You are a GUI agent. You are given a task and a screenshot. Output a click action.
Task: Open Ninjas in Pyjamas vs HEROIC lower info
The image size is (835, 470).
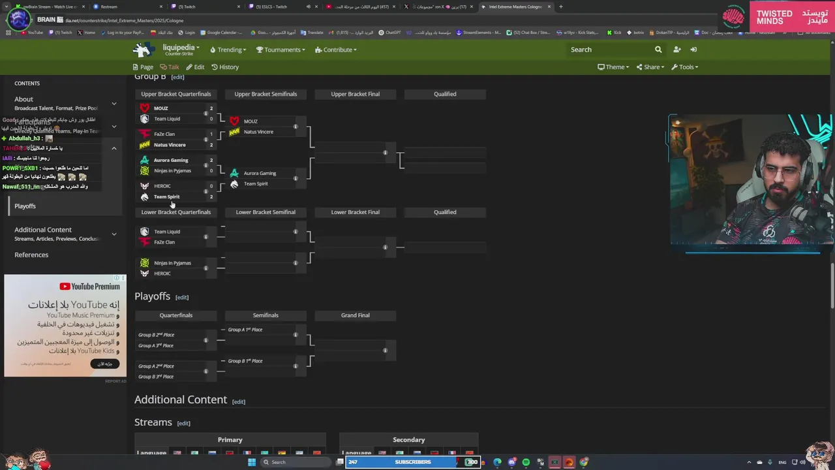(205, 268)
